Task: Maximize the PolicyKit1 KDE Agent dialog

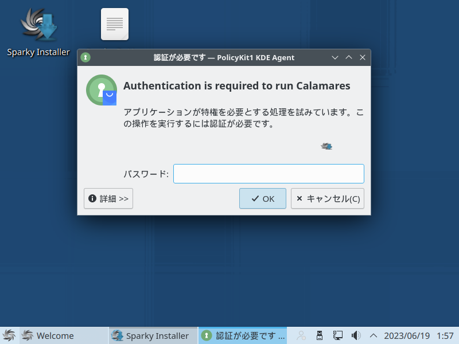Action: point(349,58)
